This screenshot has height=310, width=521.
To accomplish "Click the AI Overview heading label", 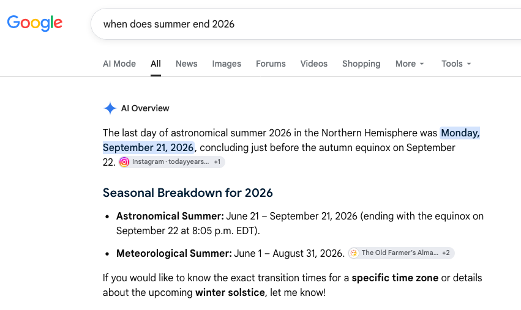I will (145, 108).
